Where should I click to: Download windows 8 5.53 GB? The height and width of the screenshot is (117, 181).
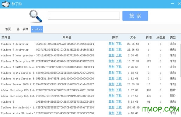pyautogui.click(x=119, y=101)
